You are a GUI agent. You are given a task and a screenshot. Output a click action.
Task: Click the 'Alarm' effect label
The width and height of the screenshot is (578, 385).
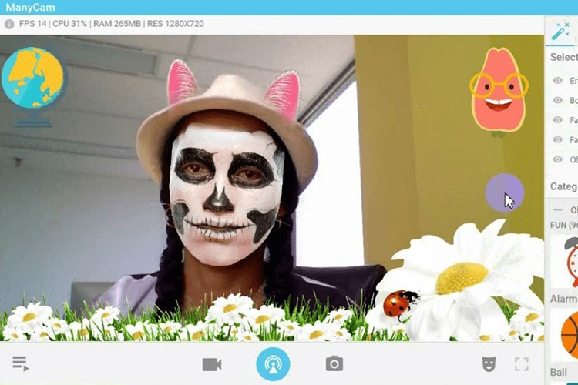tap(563, 299)
